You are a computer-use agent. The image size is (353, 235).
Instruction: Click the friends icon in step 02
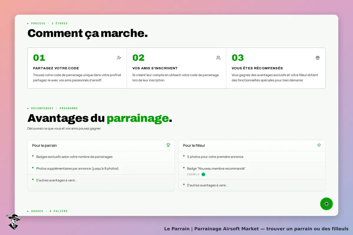click(x=218, y=58)
